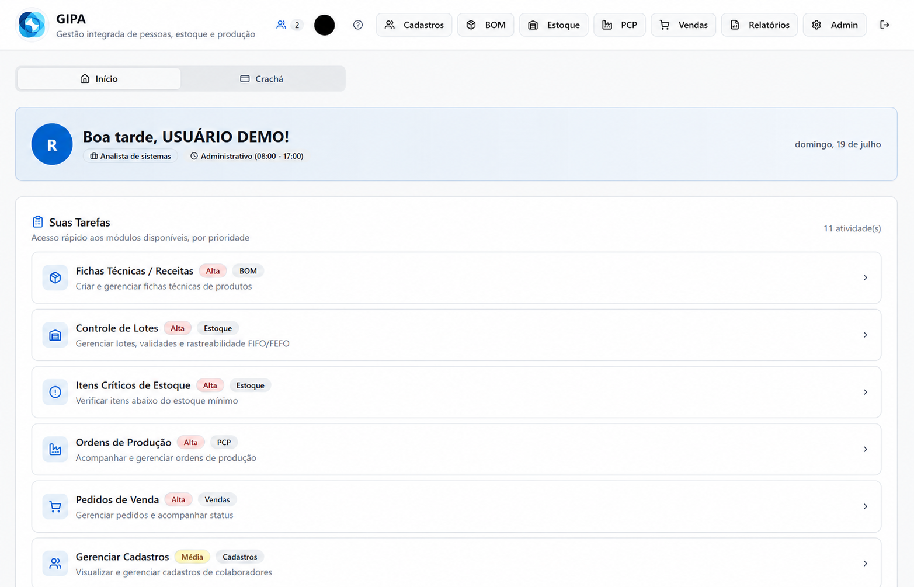The height and width of the screenshot is (587, 914).
Task: Open the Fichas Técnicas / Receitas task
Action: click(456, 277)
